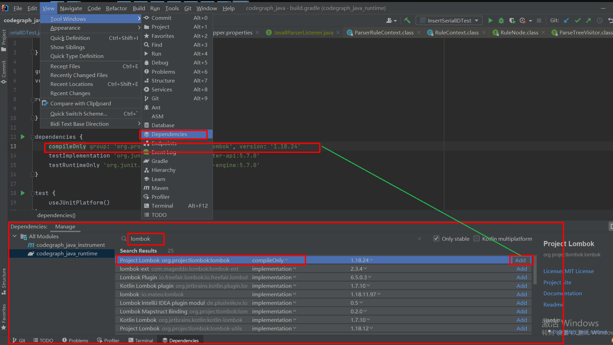
Task: Run InsertSerialIDTest with coverage
Action: point(512,20)
